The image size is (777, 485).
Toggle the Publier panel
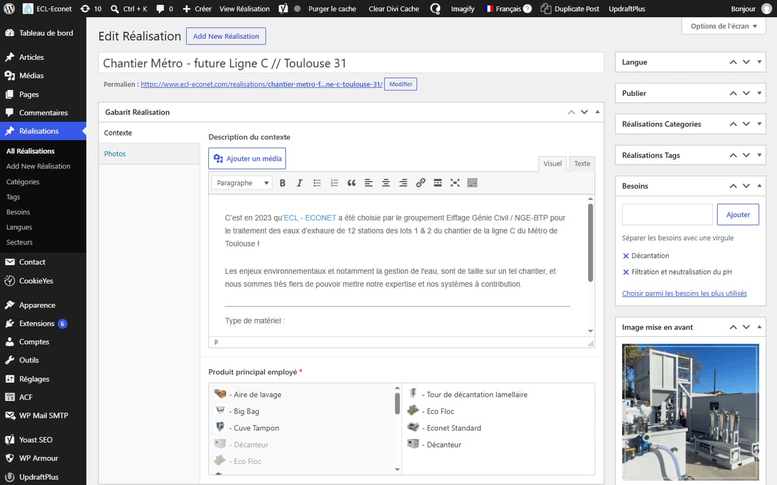click(759, 93)
